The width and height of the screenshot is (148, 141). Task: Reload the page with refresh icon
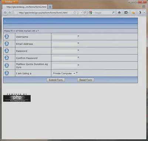tap(85, 13)
